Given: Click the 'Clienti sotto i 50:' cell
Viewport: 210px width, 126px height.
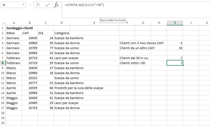Looking at the screenshot, I should click(133, 63).
